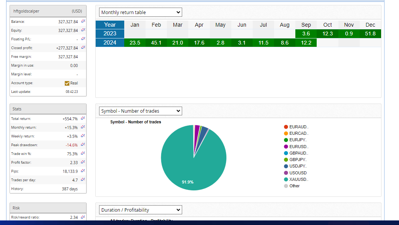399x225 pixels.
Task: Click the February 2024 return cell 45.1
Action: tap(156, 43)
